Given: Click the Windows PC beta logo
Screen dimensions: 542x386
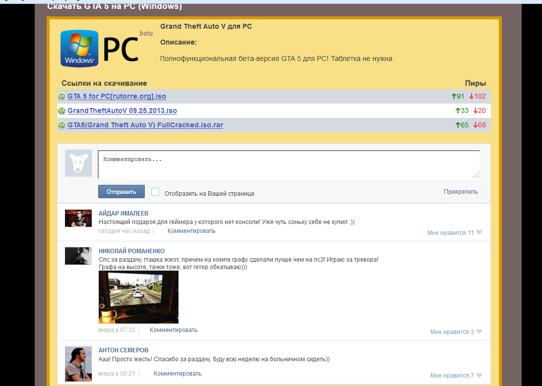Looking at the screenshot, I should [x=107, y=49].
